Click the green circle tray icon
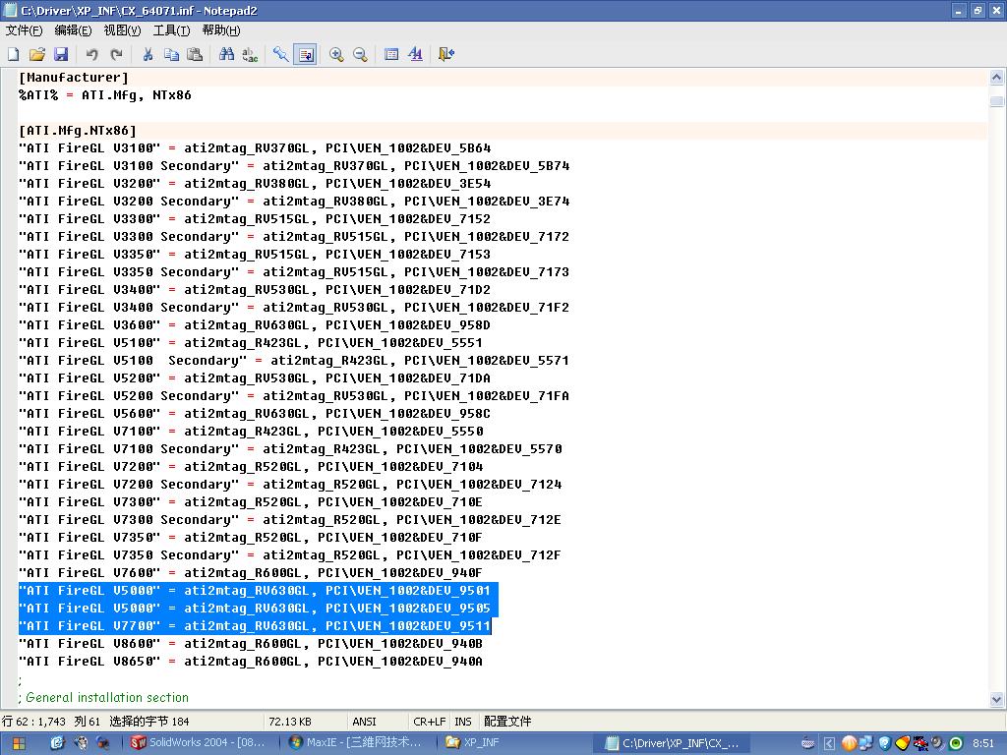 point(956,743)
